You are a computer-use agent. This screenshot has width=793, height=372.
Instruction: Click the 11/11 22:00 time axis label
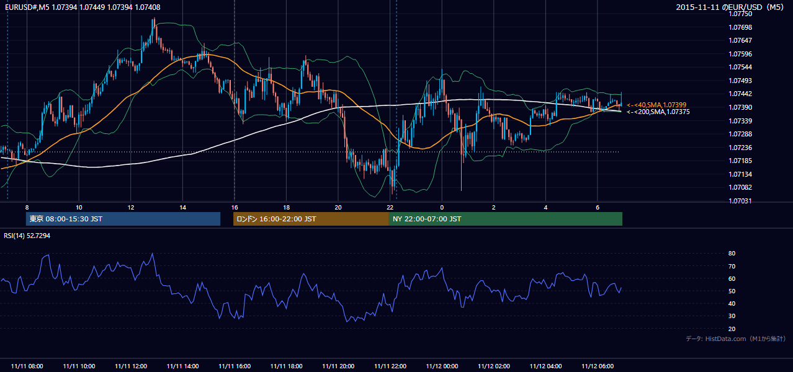point(390,366)
